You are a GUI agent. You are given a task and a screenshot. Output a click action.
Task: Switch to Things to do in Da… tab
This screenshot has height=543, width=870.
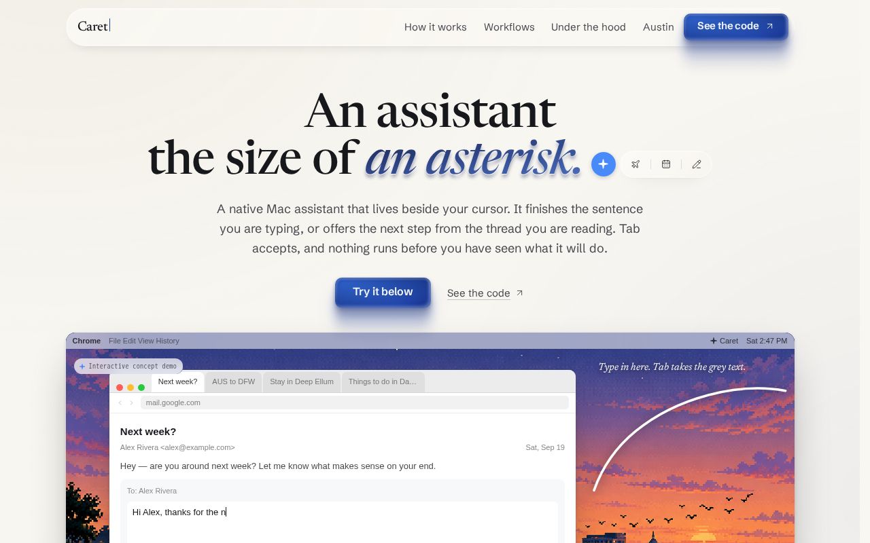point(383,382)
